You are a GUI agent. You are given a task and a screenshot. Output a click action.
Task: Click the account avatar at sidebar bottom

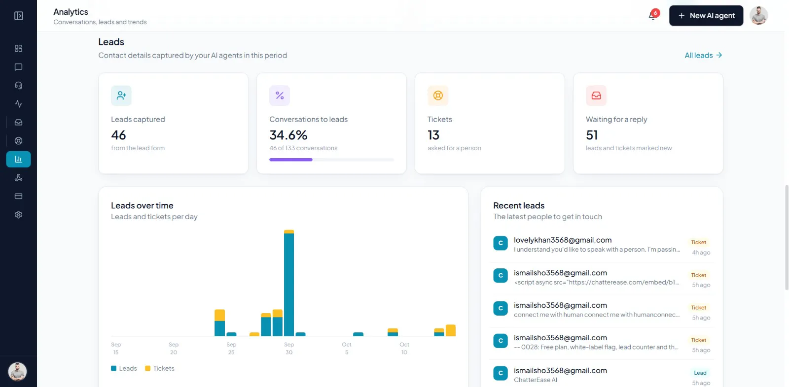18,371
